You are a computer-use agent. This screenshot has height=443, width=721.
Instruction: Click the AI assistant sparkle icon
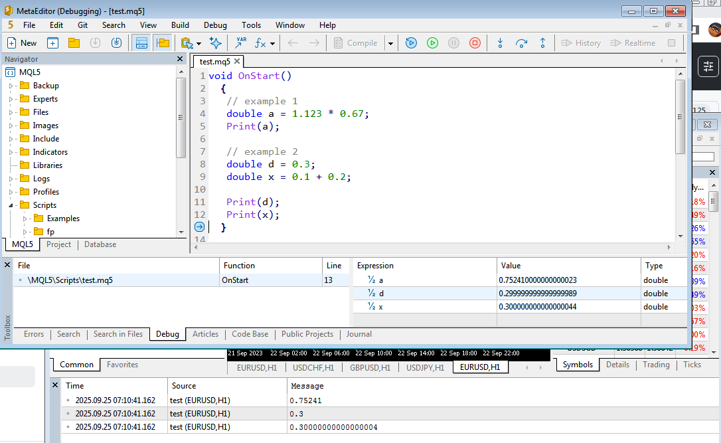215,43
